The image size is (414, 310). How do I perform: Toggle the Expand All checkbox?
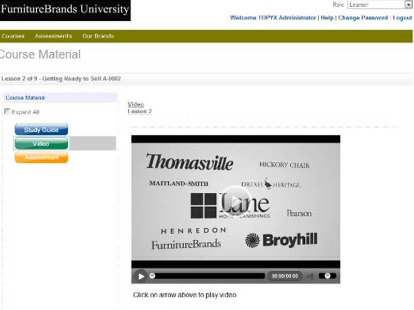[7, 112]
